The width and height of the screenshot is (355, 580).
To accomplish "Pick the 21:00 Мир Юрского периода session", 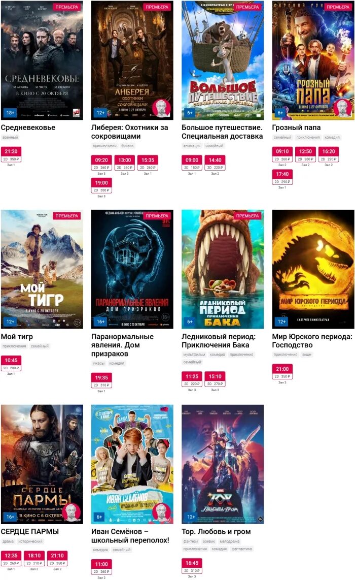I will (x=282, y=372).
